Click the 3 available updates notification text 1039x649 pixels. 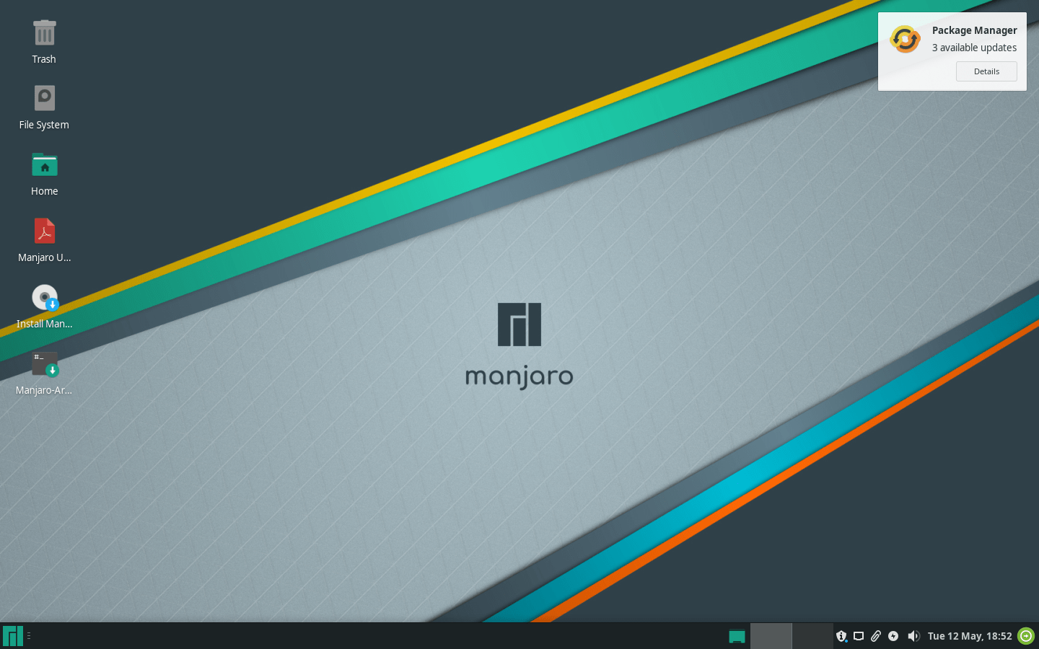tap(974, 48)
